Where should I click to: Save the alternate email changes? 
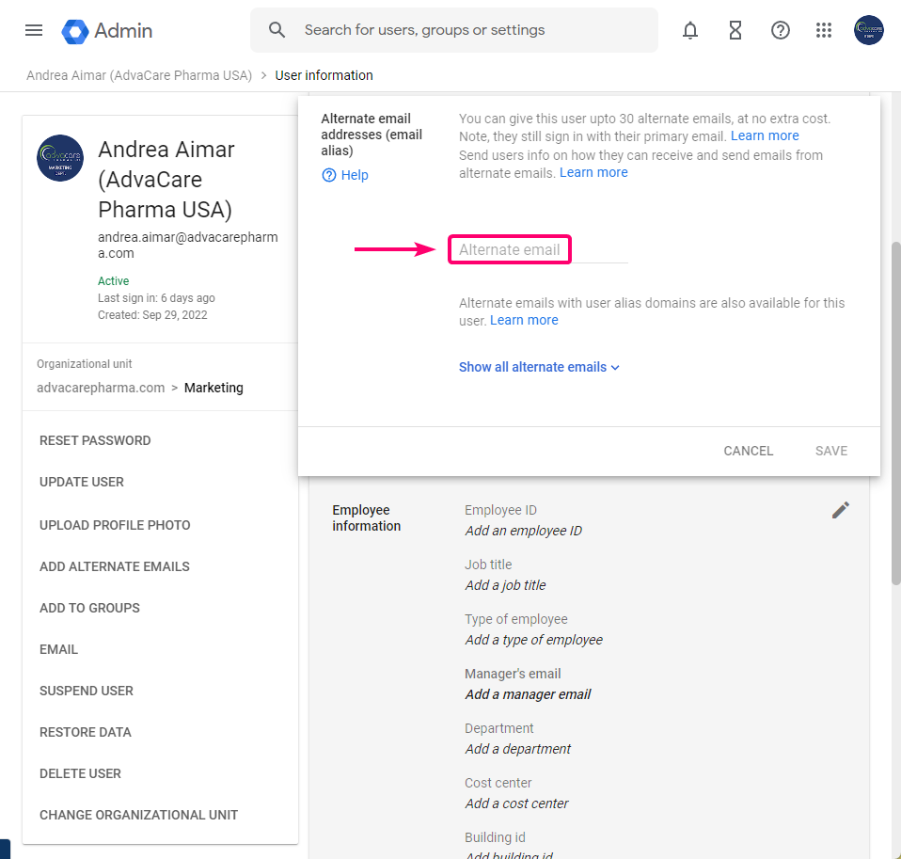click(x=830, y=451)
